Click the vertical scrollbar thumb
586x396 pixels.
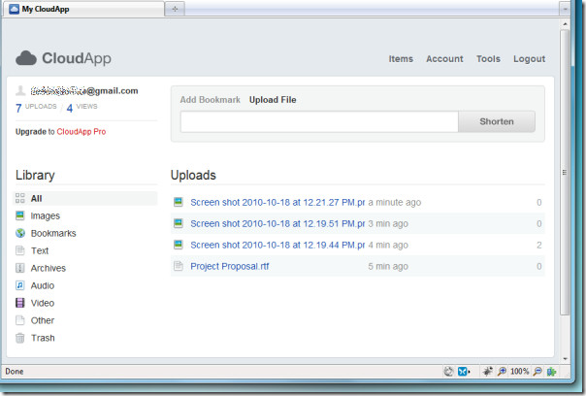[565, 172]
